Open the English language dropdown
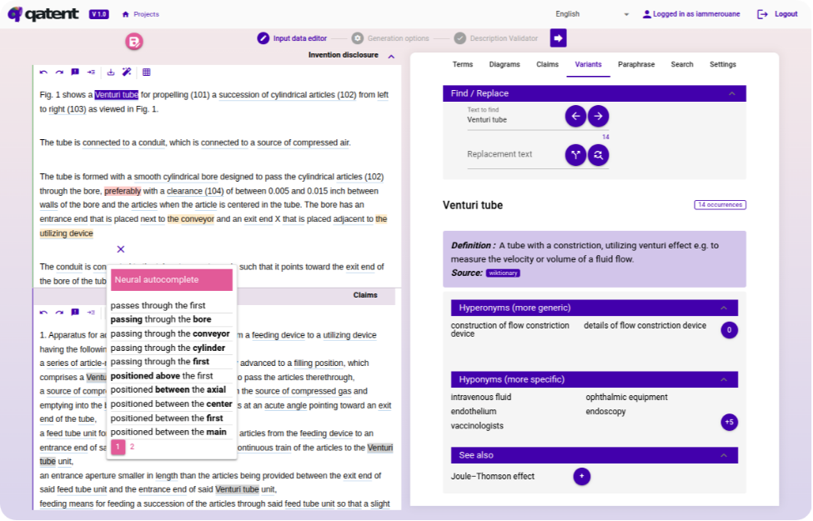Screen dimensions: 813x521 click(x=592, y=14)
